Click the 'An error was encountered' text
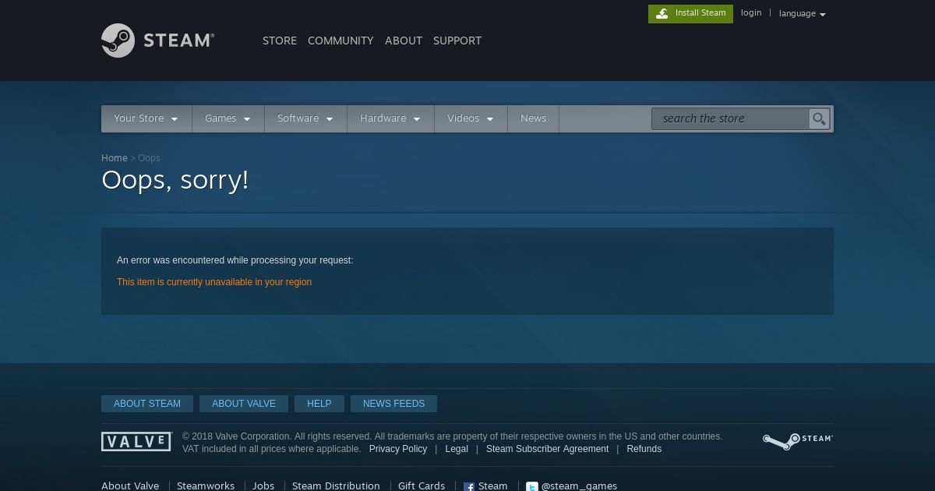Viewport: 935px width, 491px height. click(x=235, y=260)
